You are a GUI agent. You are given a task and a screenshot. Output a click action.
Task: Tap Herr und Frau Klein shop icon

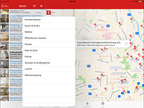click(112, 85)
